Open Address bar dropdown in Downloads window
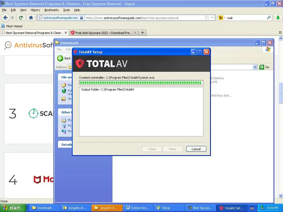This screenshot has height=212, width=283. point(255,67)
